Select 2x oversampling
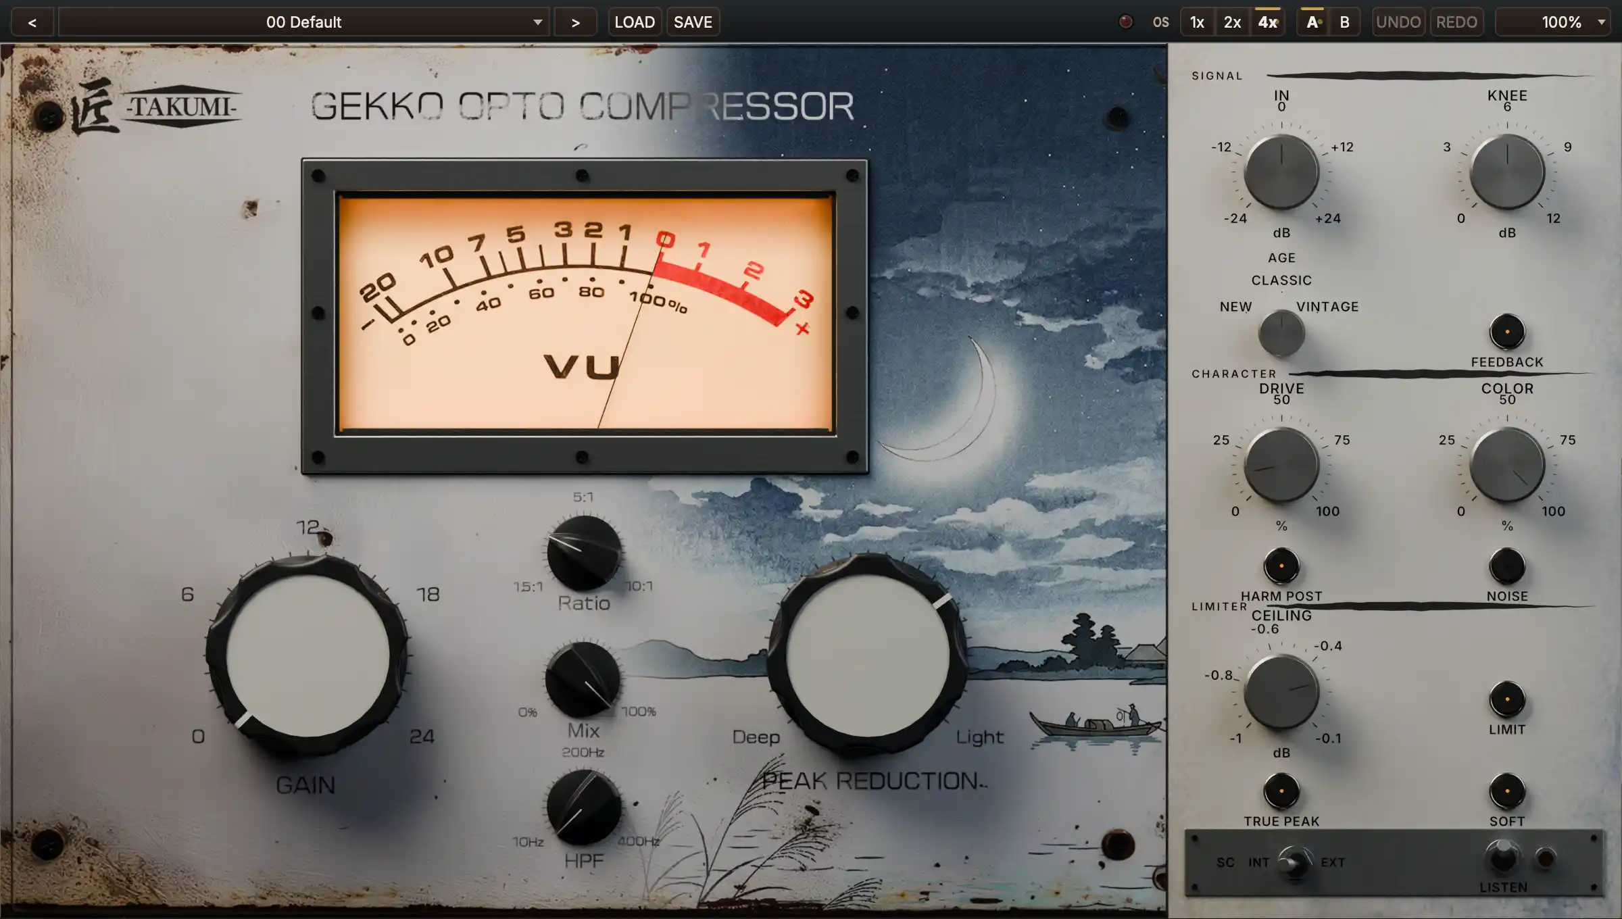This screenshot has height=919, width=1622. click(x=1232, y=22)
